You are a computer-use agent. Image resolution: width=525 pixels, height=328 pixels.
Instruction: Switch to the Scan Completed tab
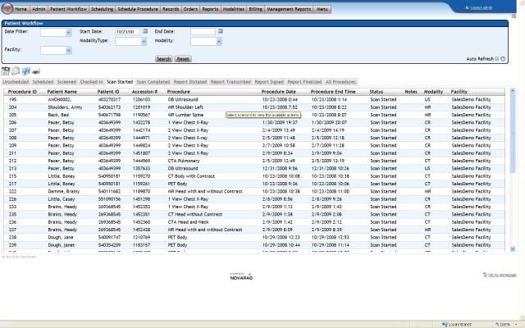click(x=153, y=82)
